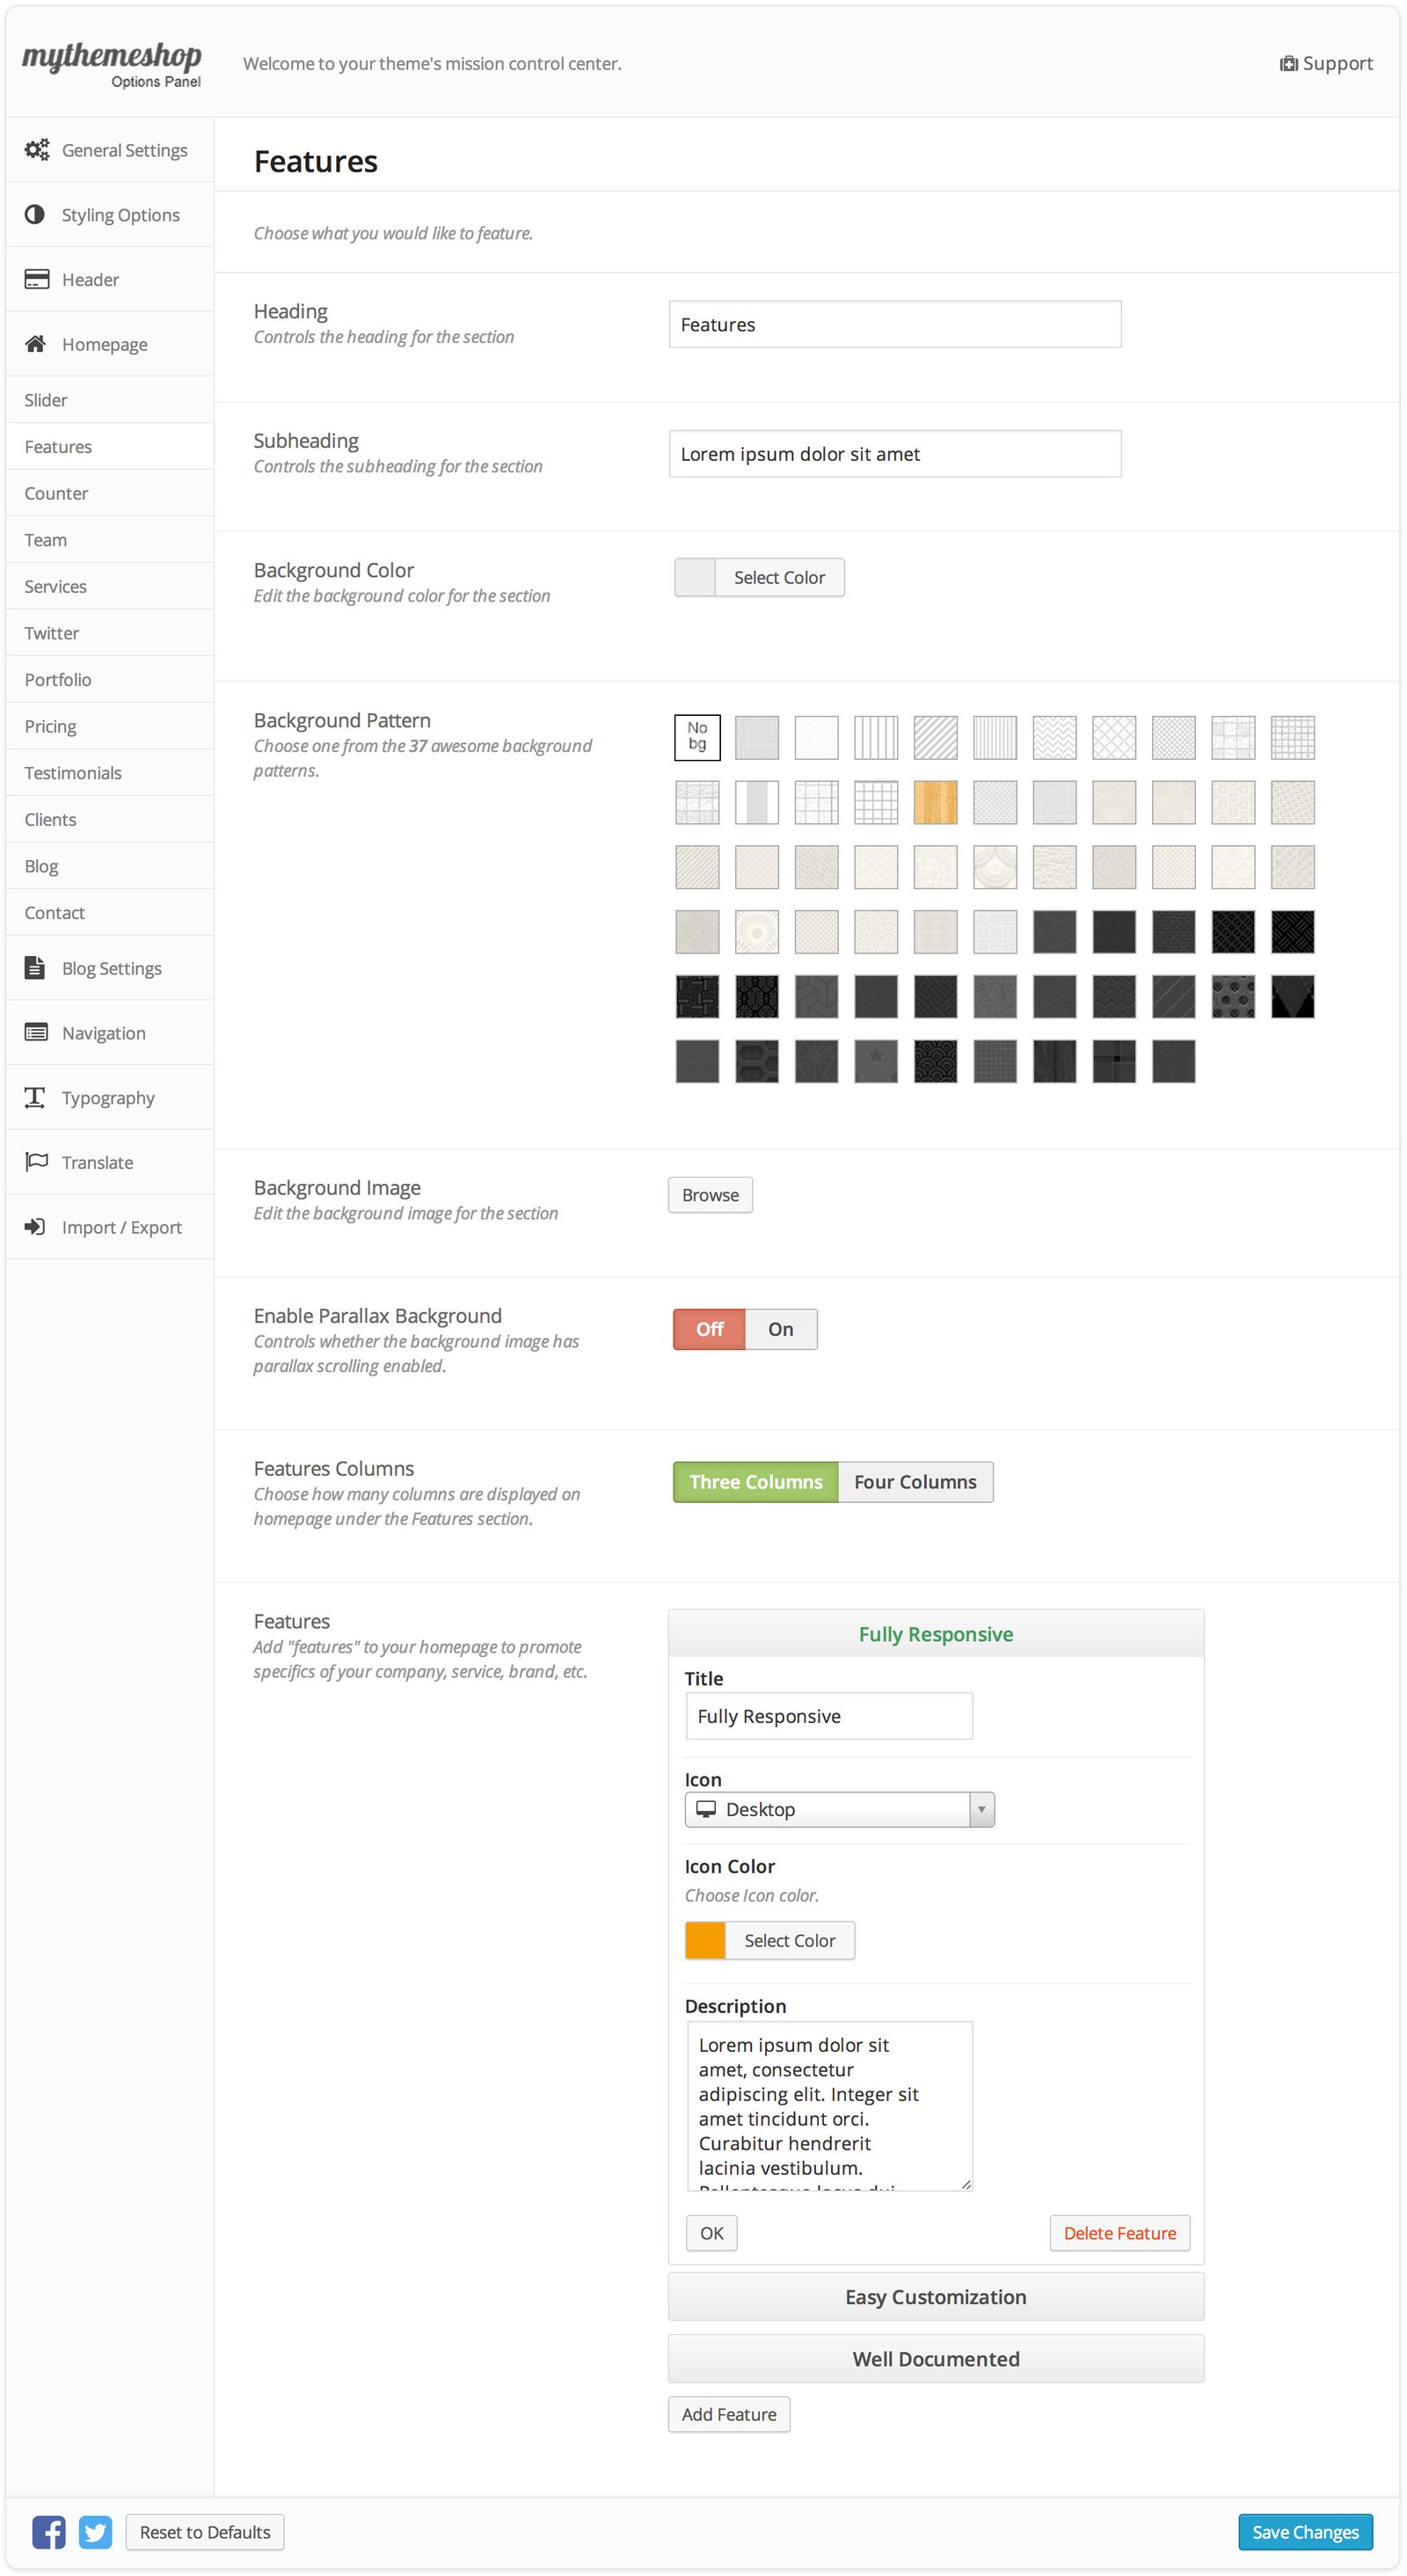Select the Four Columns layout option
Screen dimensions: 1407x2576
click(914, 1482)
